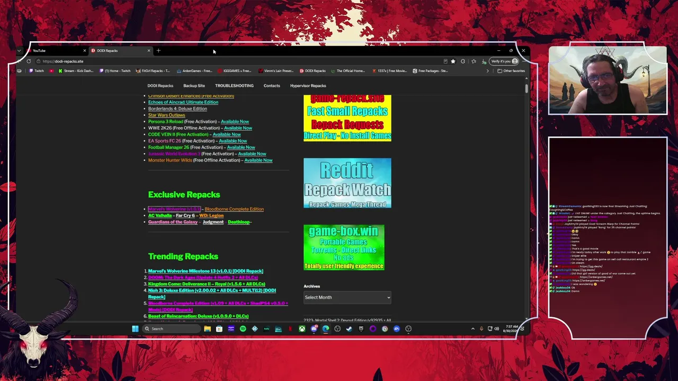Open the FitGirl Repacks bookmark

[x=153, y=71]
